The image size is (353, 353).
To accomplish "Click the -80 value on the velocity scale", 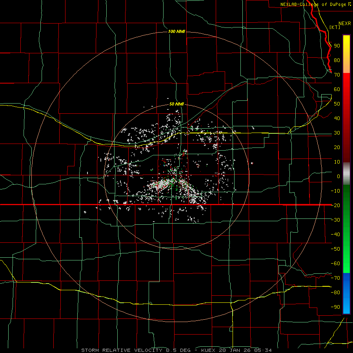I will tap(335, 293).
